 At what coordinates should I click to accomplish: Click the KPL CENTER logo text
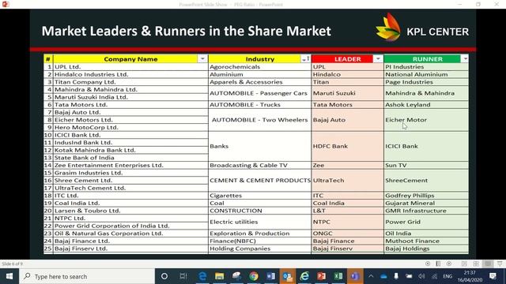coord(437,32)
